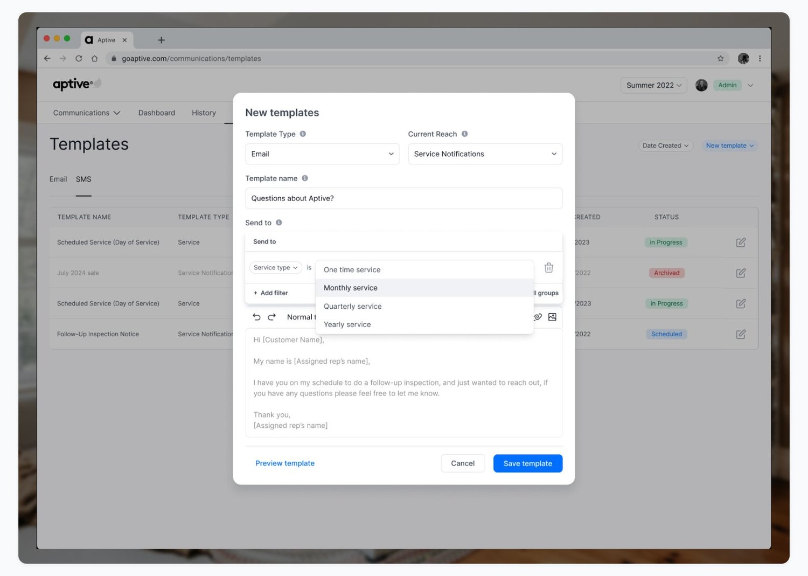Expand the Communications menu
This screenshot has height=576, width=808.
(86, 113)
